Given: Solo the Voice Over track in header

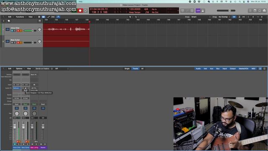Looking at the screenshot, I should click(15, 31).
